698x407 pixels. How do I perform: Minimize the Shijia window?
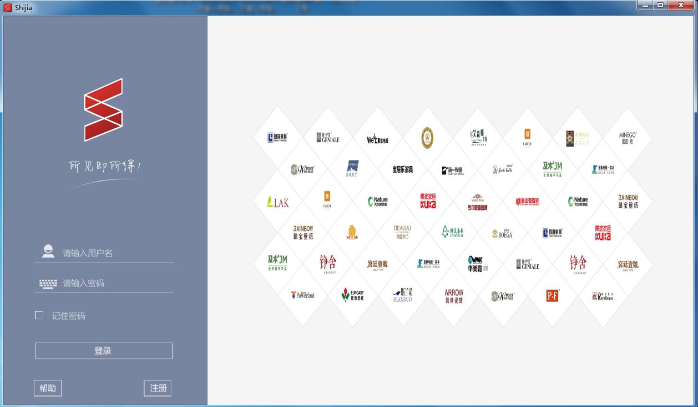pos(645,6)
